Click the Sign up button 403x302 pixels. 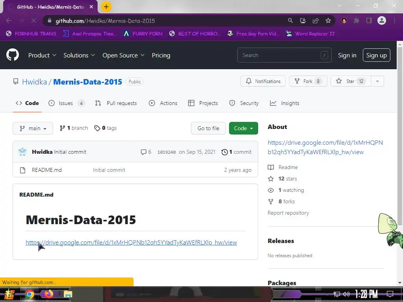tap(377, 55)
